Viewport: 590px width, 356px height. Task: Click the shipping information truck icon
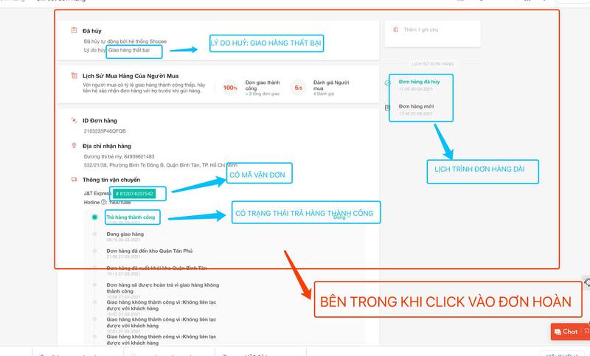pyautogui.click(x=74, y=179)
